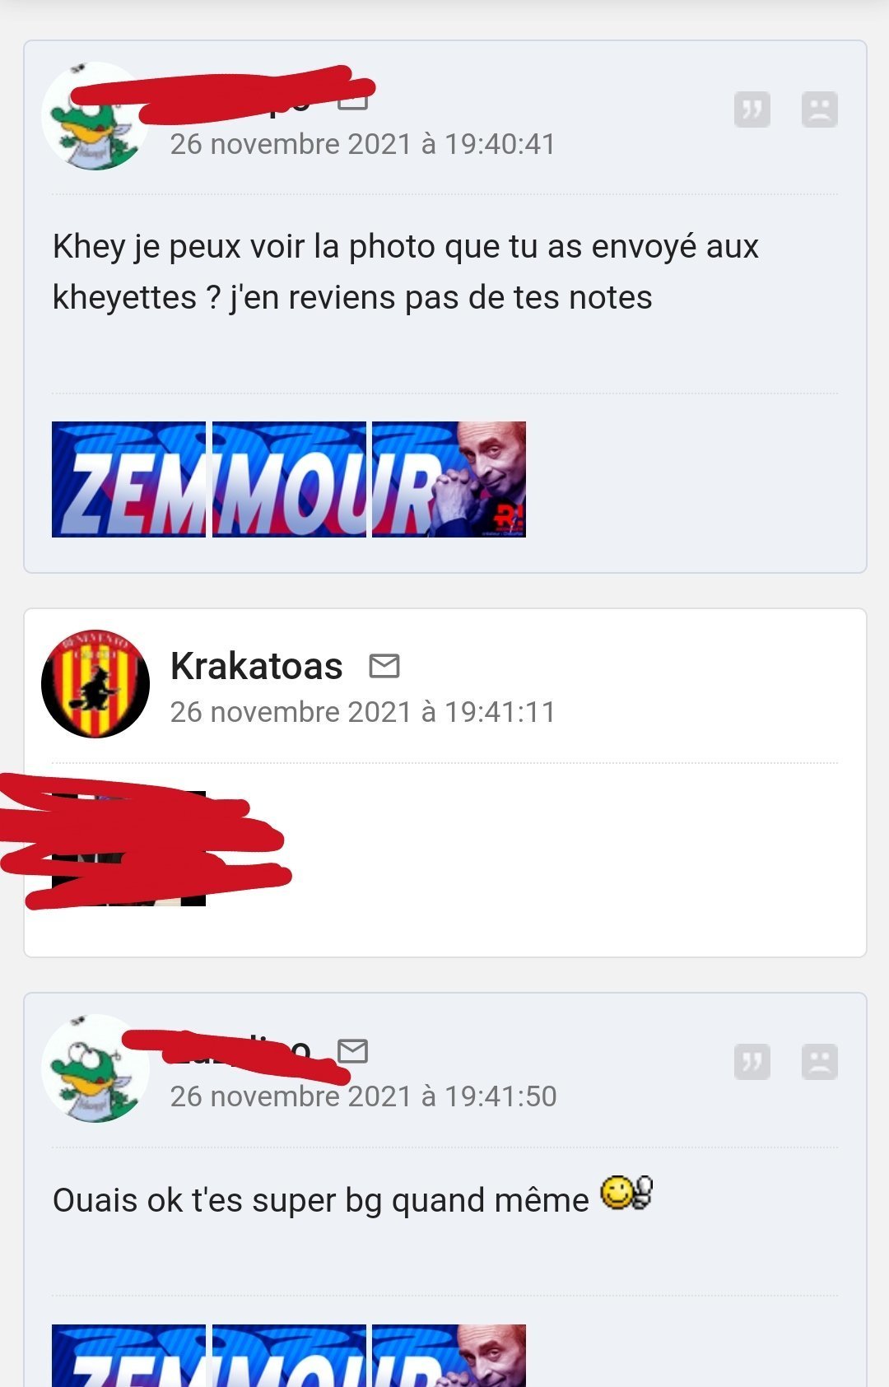The height and width of the screenshot is (1387, 889).
Task: Open the redacted image in Krakatoas post
Action: pos(128,849)
